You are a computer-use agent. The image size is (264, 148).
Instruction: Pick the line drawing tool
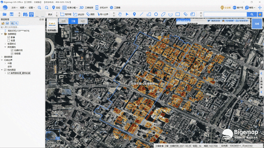(x=141, y=14)
